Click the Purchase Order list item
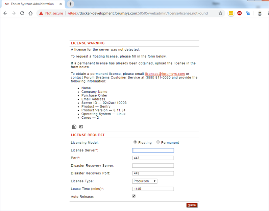Image resolution: width=269 pixels, height=211 pixels. 94,95
